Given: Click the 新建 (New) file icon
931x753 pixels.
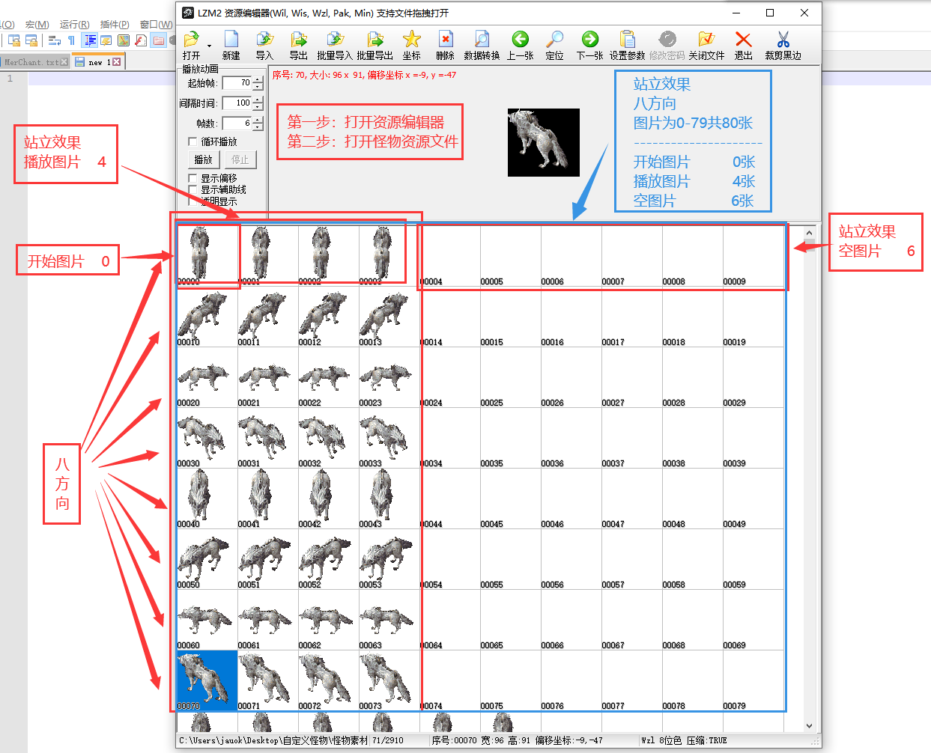Looking at the screenshot, I should pos(231,40).
